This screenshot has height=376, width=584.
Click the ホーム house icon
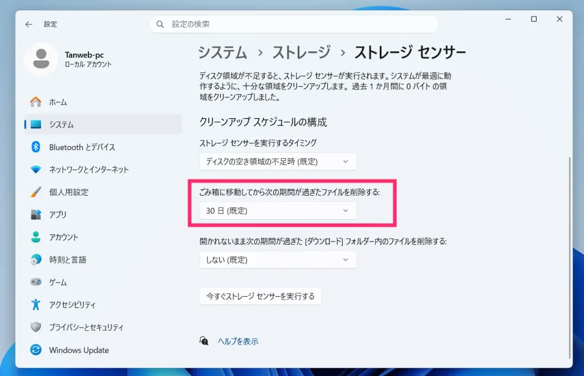36,102
